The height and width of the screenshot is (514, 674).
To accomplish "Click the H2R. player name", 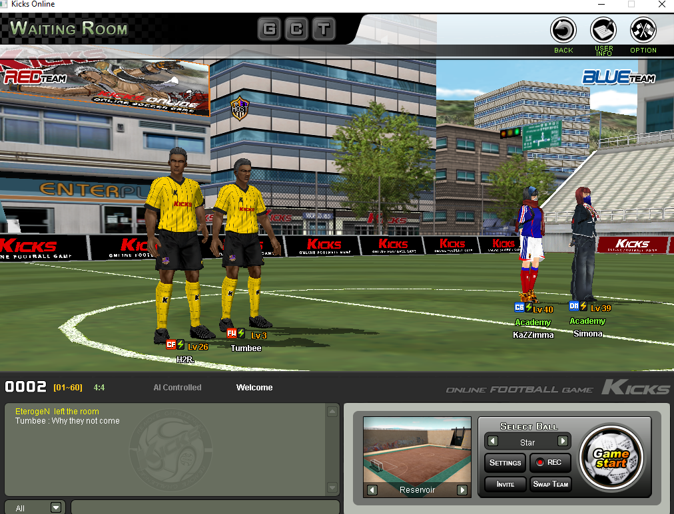I will [185, 360].
